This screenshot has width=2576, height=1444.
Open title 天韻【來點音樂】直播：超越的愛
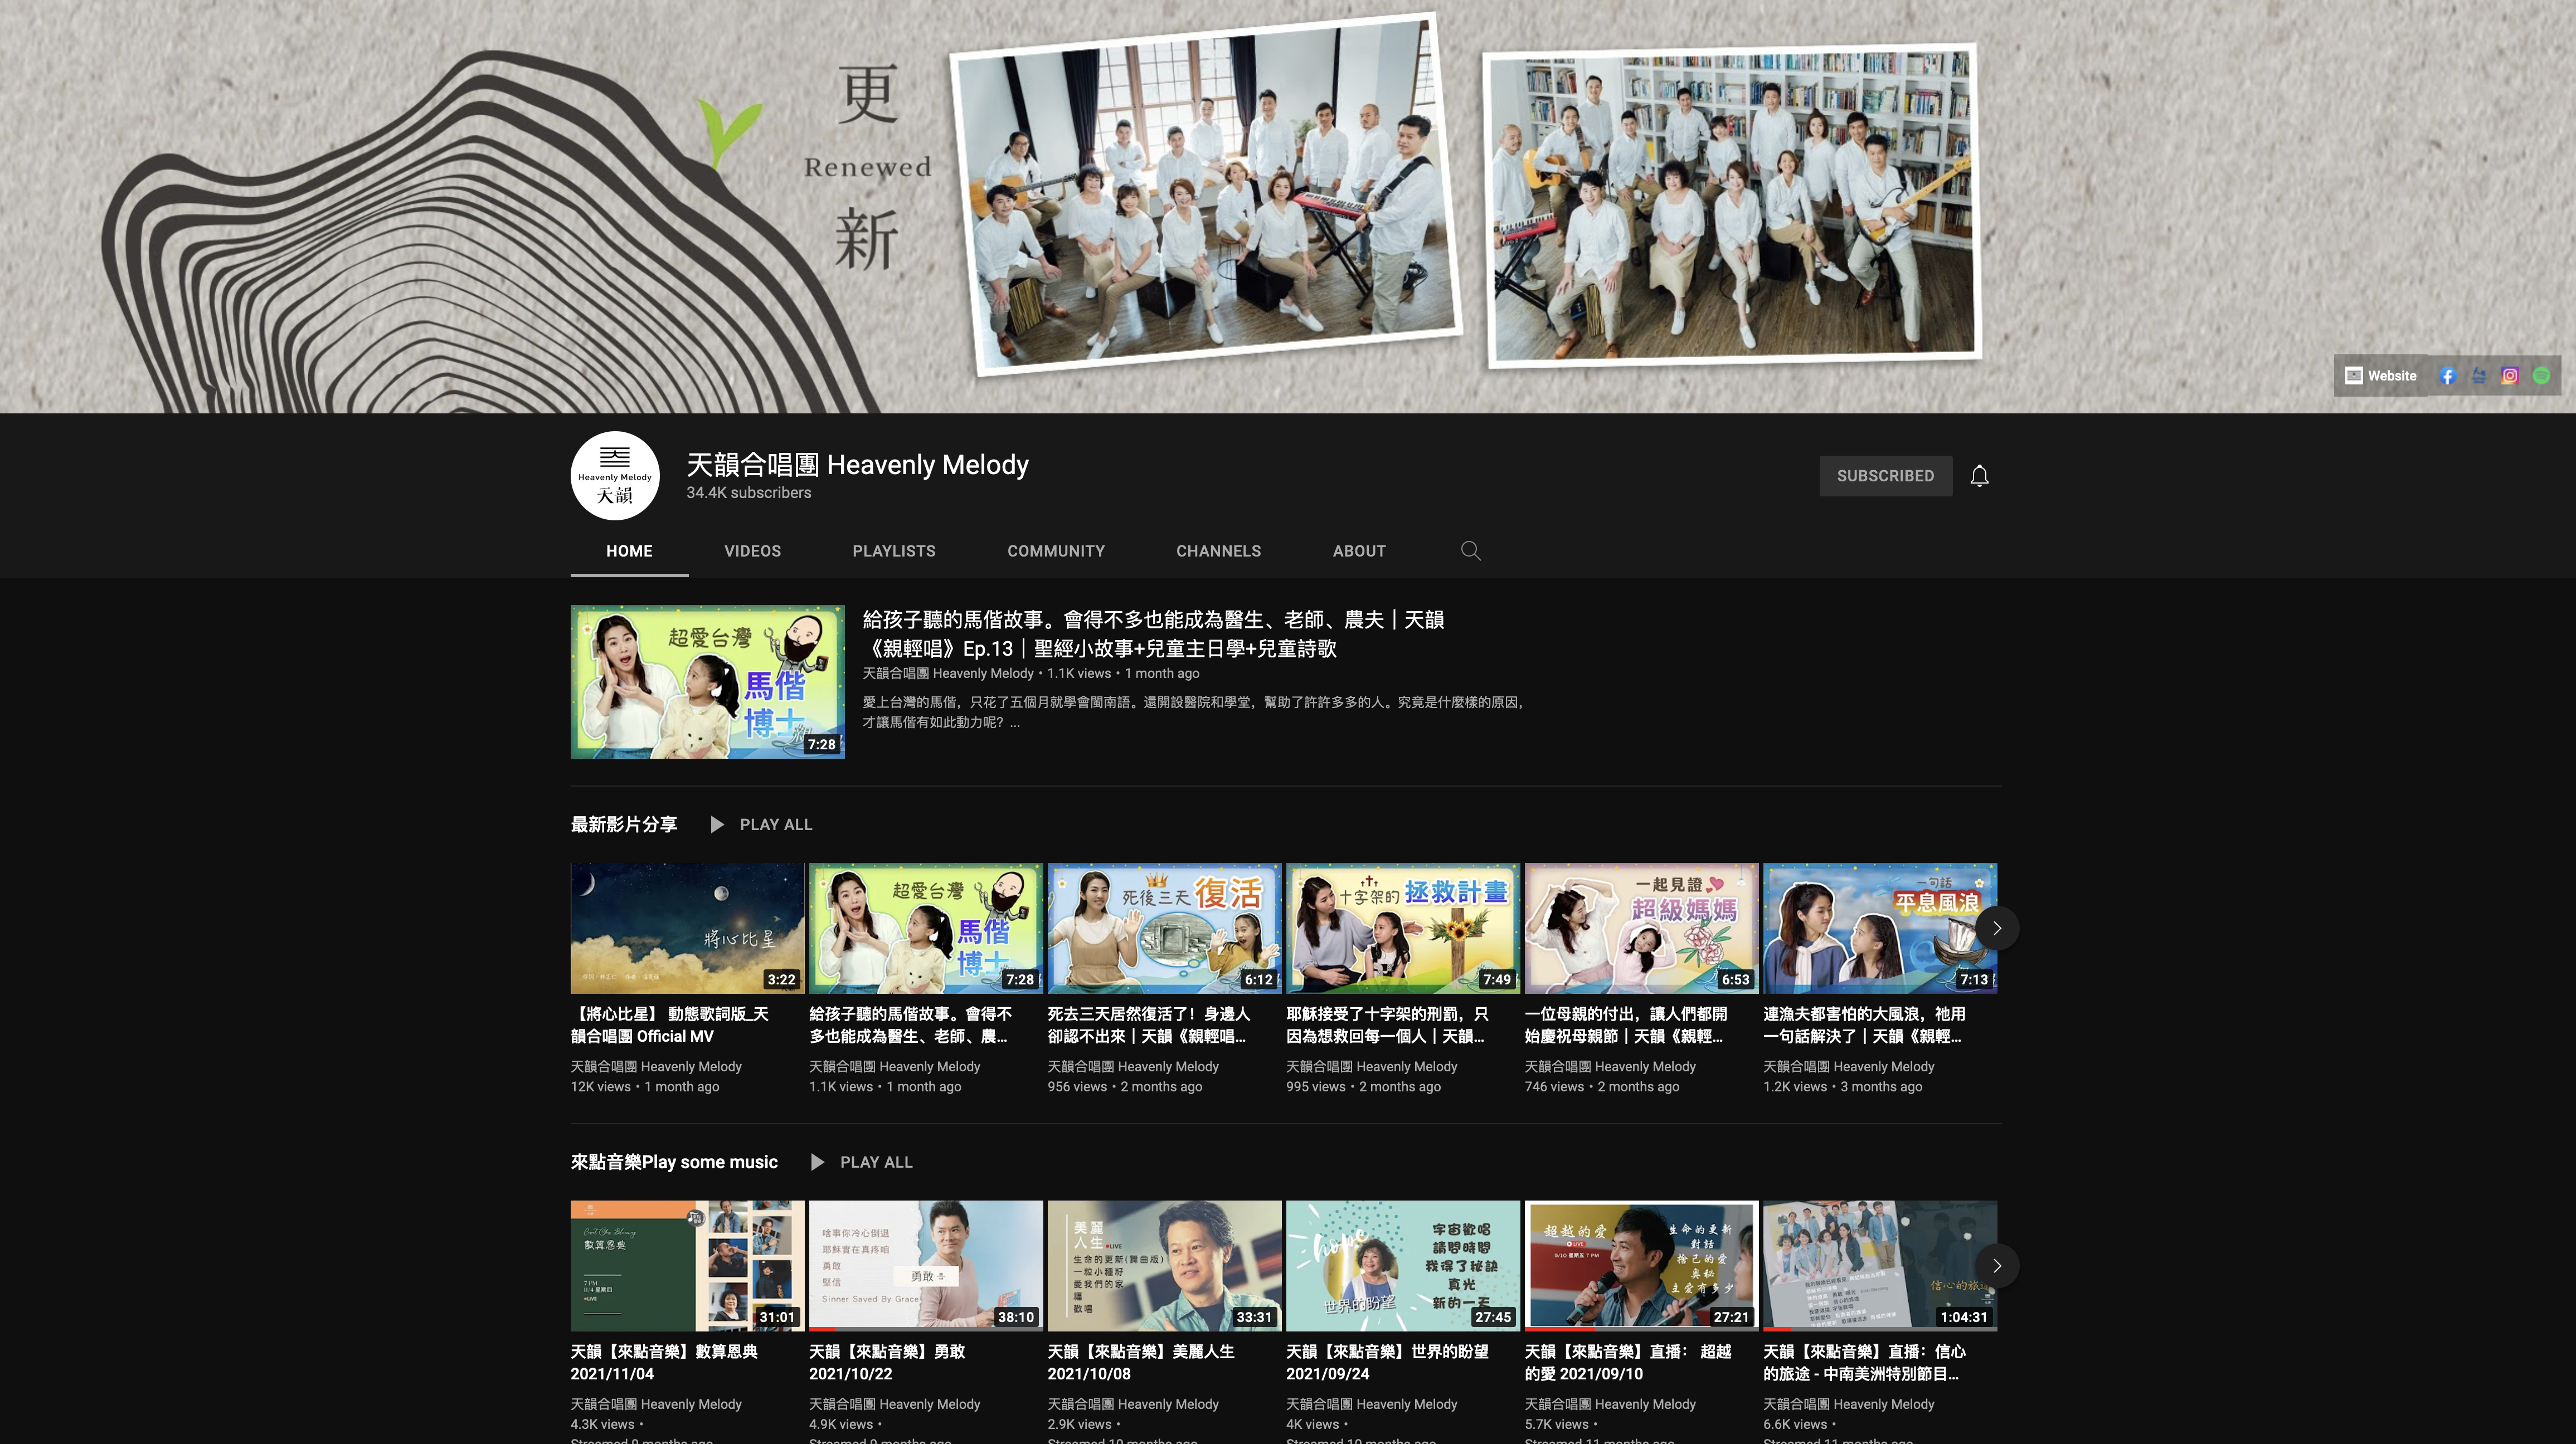click(1627, 1362)
